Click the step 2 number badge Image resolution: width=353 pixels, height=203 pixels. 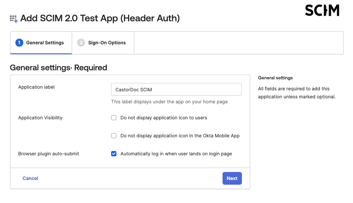pyautogui.click(x=81, y=43)
